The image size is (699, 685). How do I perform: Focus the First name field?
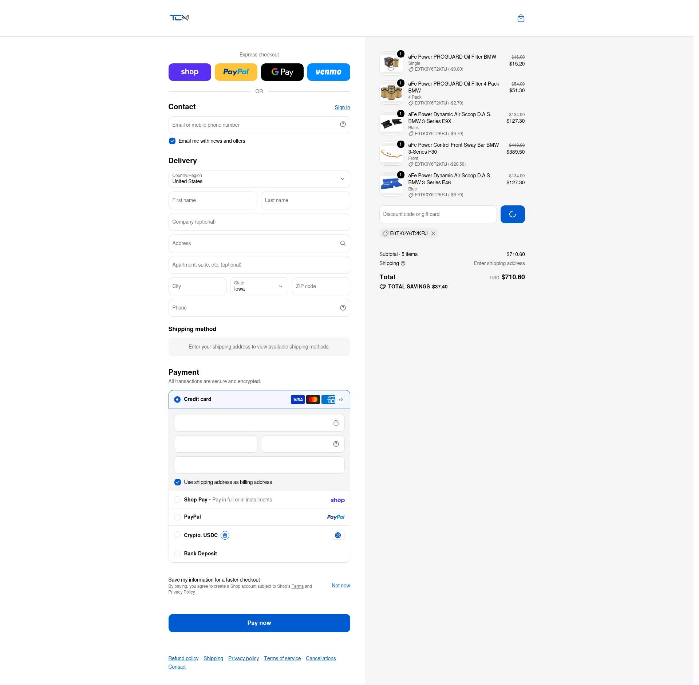point(213,201)
